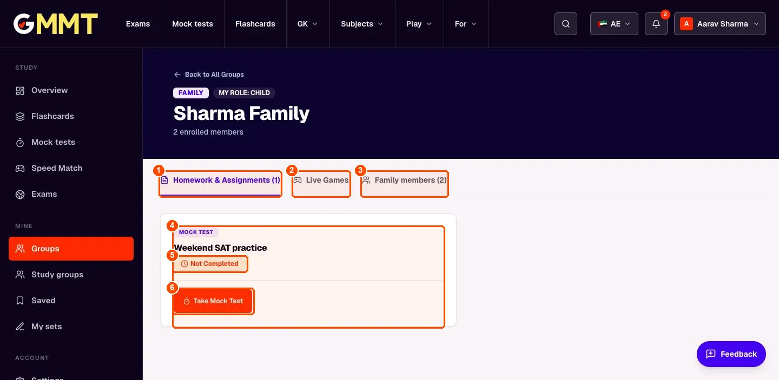The height and width of the screenshot is (380, 779).
Task: Click the back arrow icon
Action: point(177,75)
